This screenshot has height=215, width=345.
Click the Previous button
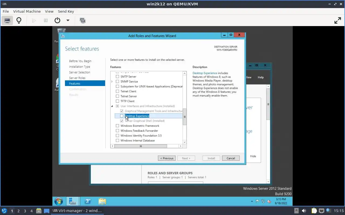[x=167, y=158]
